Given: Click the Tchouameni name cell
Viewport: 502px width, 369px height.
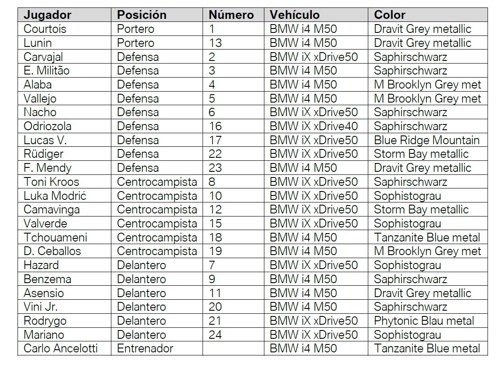Looking at the screenshot, I should [55, 238].
